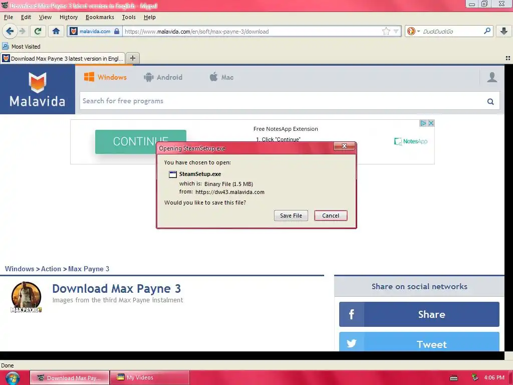Show the tab groups grid icon
The image size is (513, 385).
pos(508,58)
